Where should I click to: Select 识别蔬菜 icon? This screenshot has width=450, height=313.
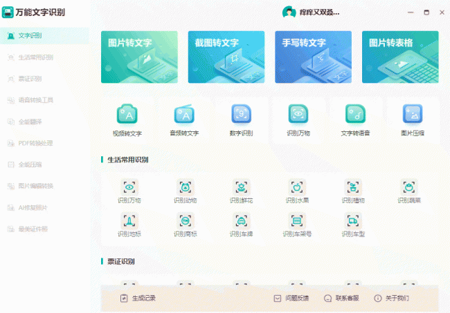[x=409, y=187]
